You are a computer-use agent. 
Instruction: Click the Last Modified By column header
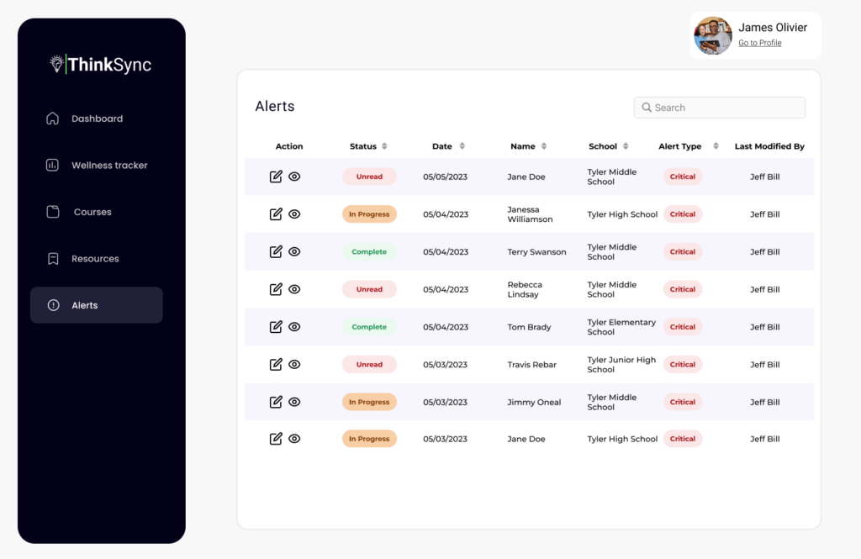[x=769, y=146]
